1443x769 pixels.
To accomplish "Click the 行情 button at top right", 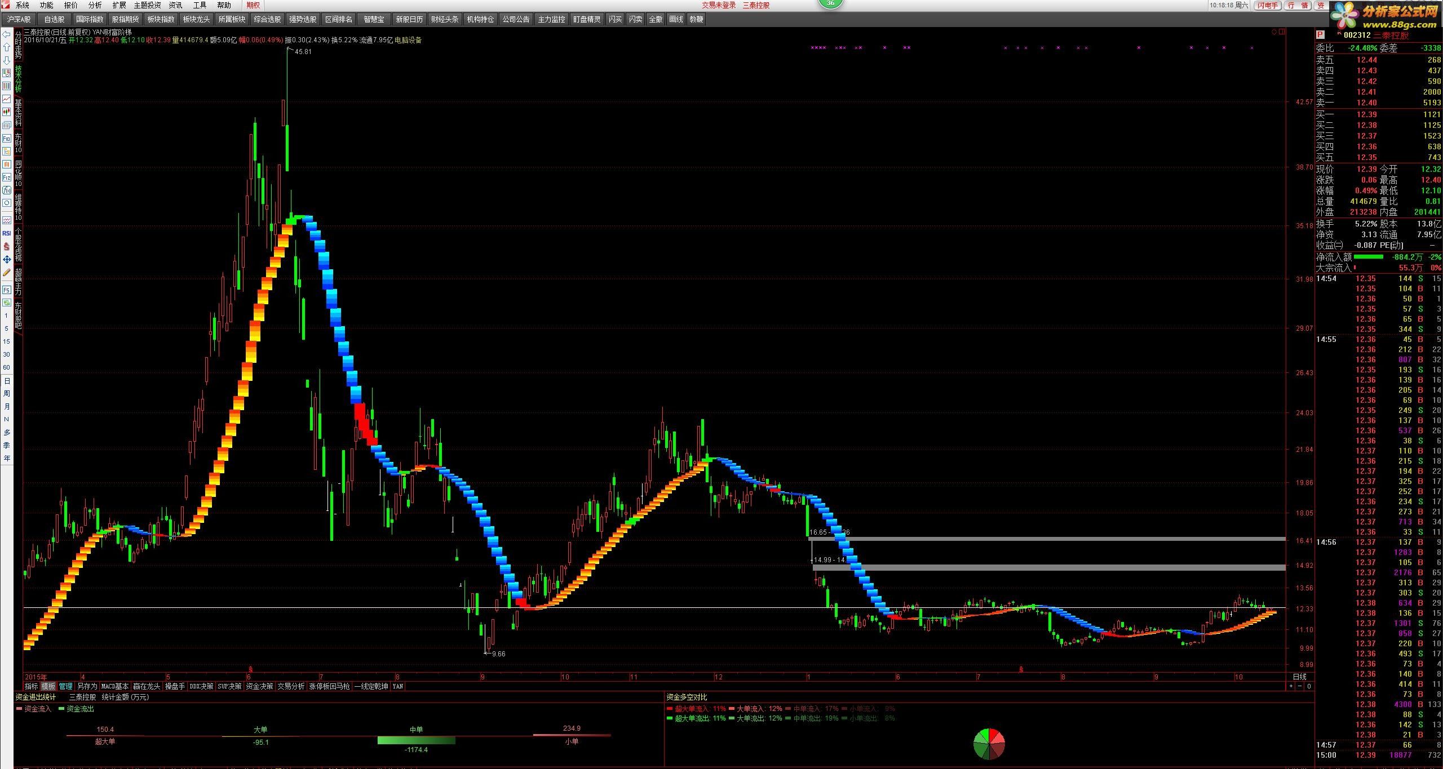I will [x=1298, y=5].
